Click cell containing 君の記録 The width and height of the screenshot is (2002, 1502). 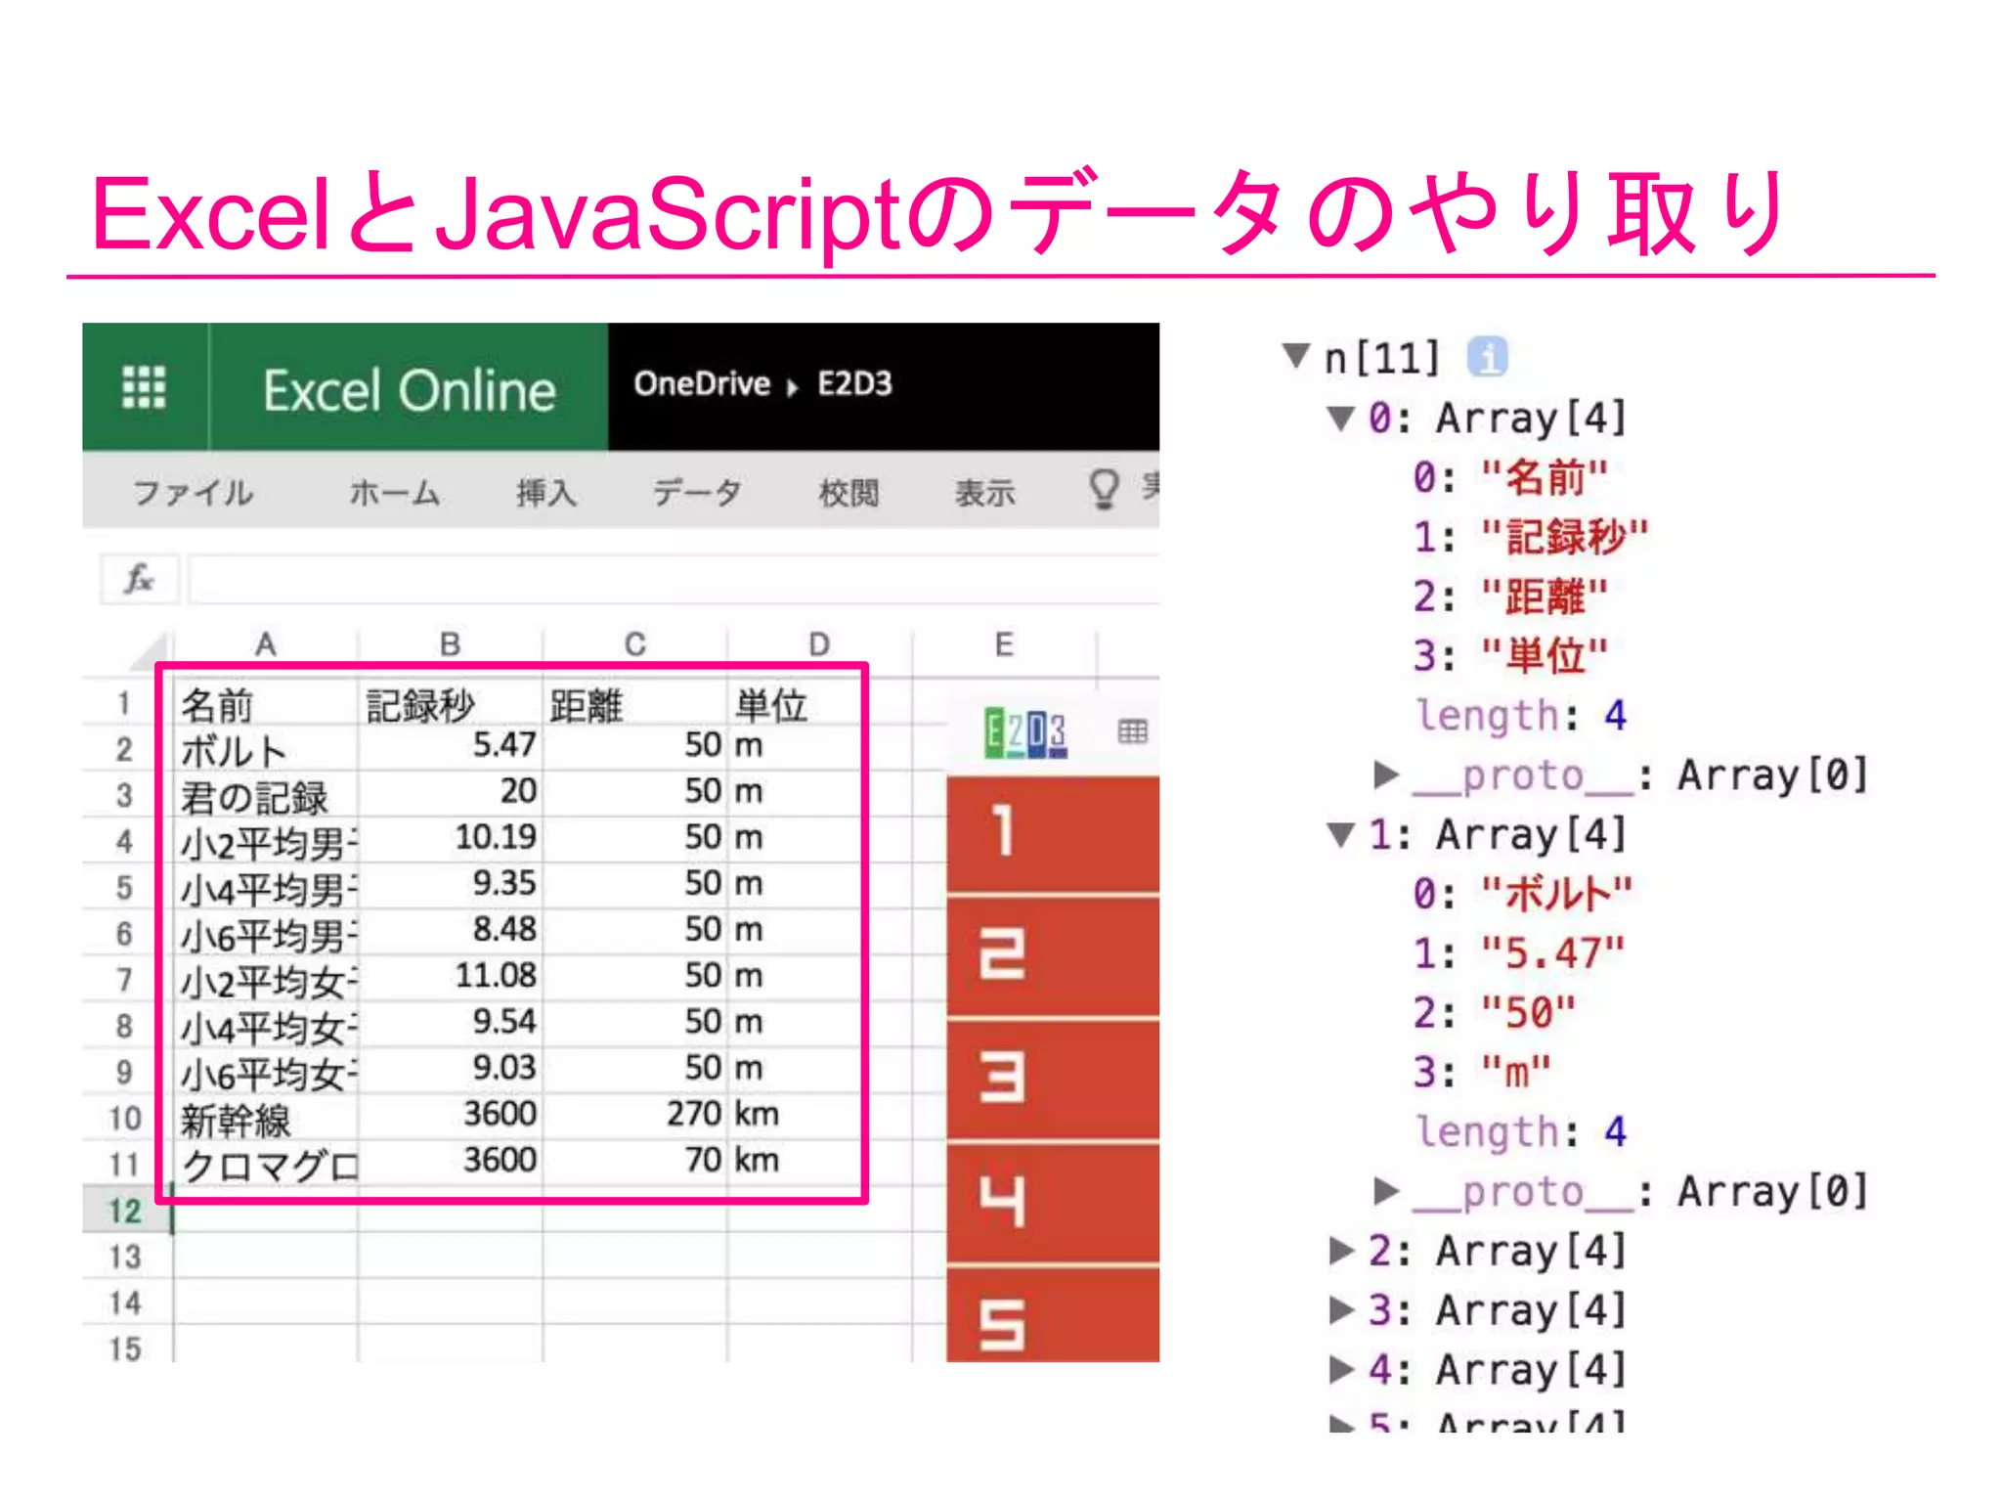266,795
